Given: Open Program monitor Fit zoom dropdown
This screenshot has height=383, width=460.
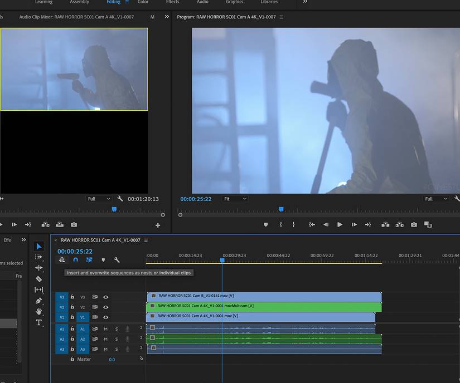Looking at the screenshot, I should (235, 199).
